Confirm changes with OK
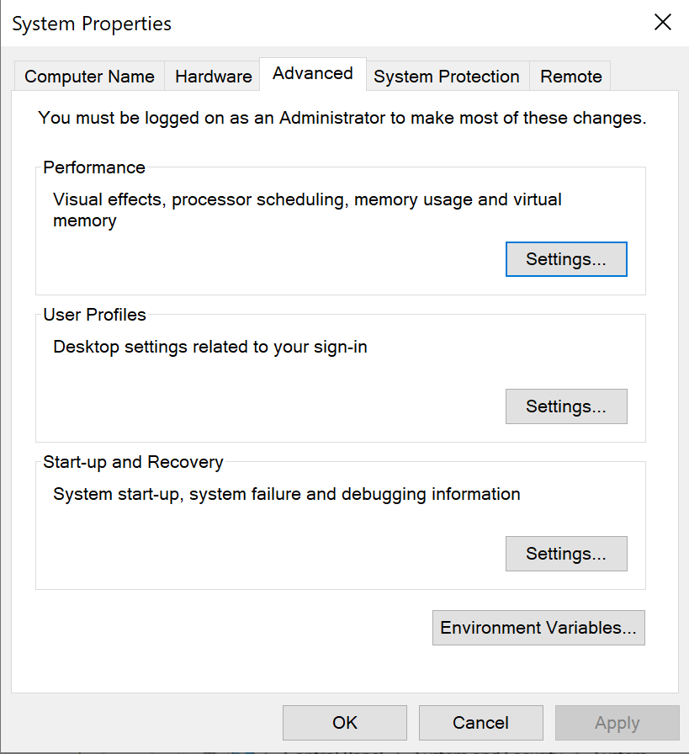This screenshot has height=754, width=689. pyautogui.click(x=344, y=723)
